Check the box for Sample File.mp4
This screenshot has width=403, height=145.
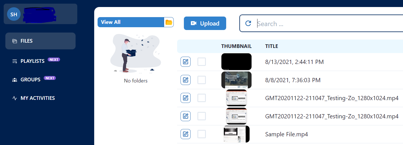(x=202, y=134)
